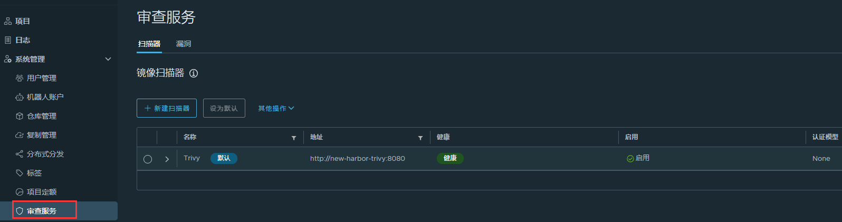
Task: Open the 名称 column filter
Action: (294, 138)
